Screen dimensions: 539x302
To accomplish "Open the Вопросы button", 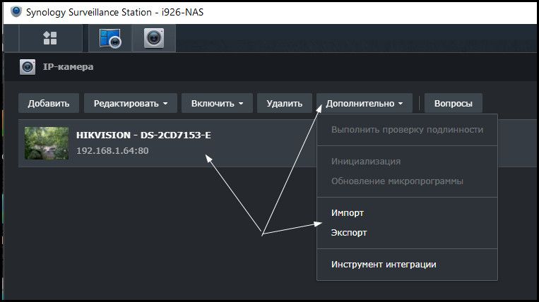I will click(x=453, y=103).
